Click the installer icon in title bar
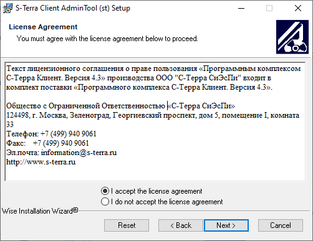Screen dimensions: 313x241 (7, 8)
